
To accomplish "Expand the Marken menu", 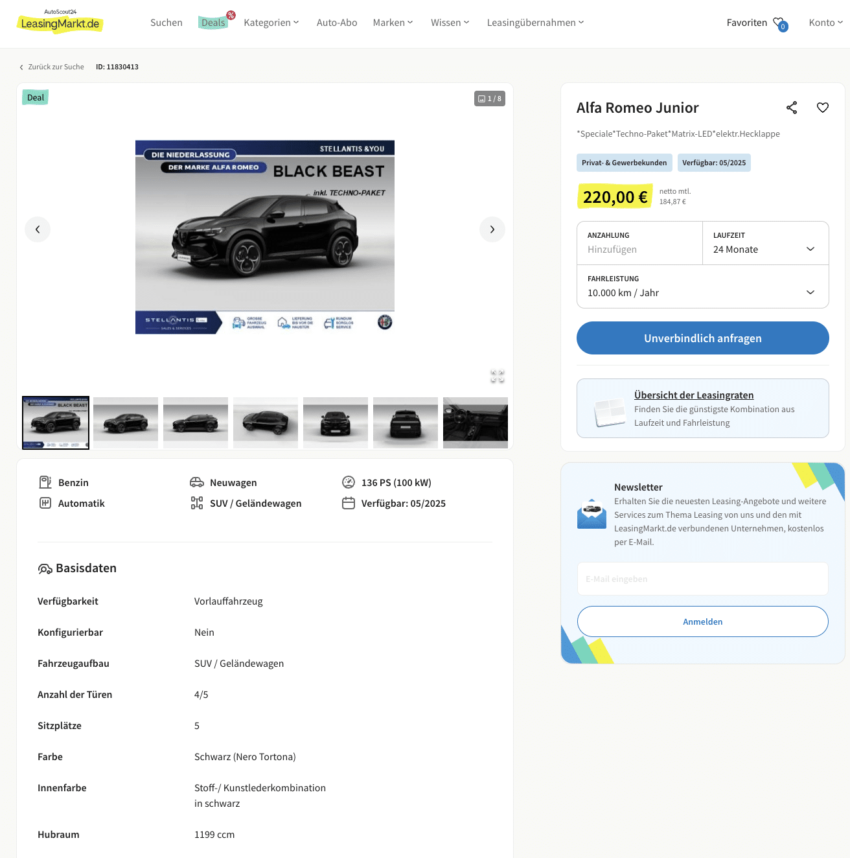I will pos(393,23).
